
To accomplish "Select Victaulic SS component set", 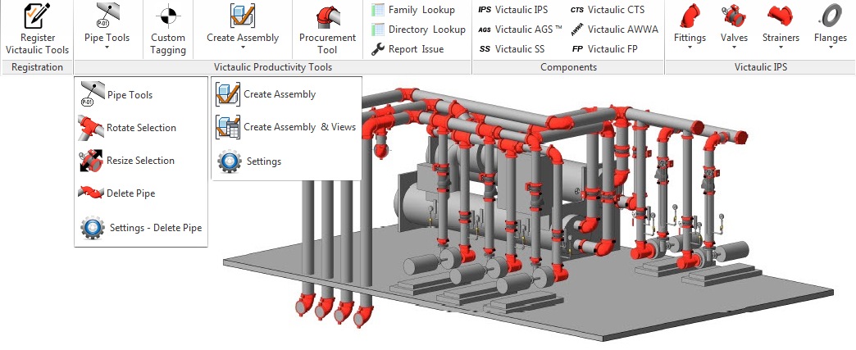I will [512, 49].
